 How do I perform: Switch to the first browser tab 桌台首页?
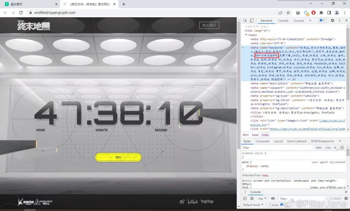[x=31, y=4]
